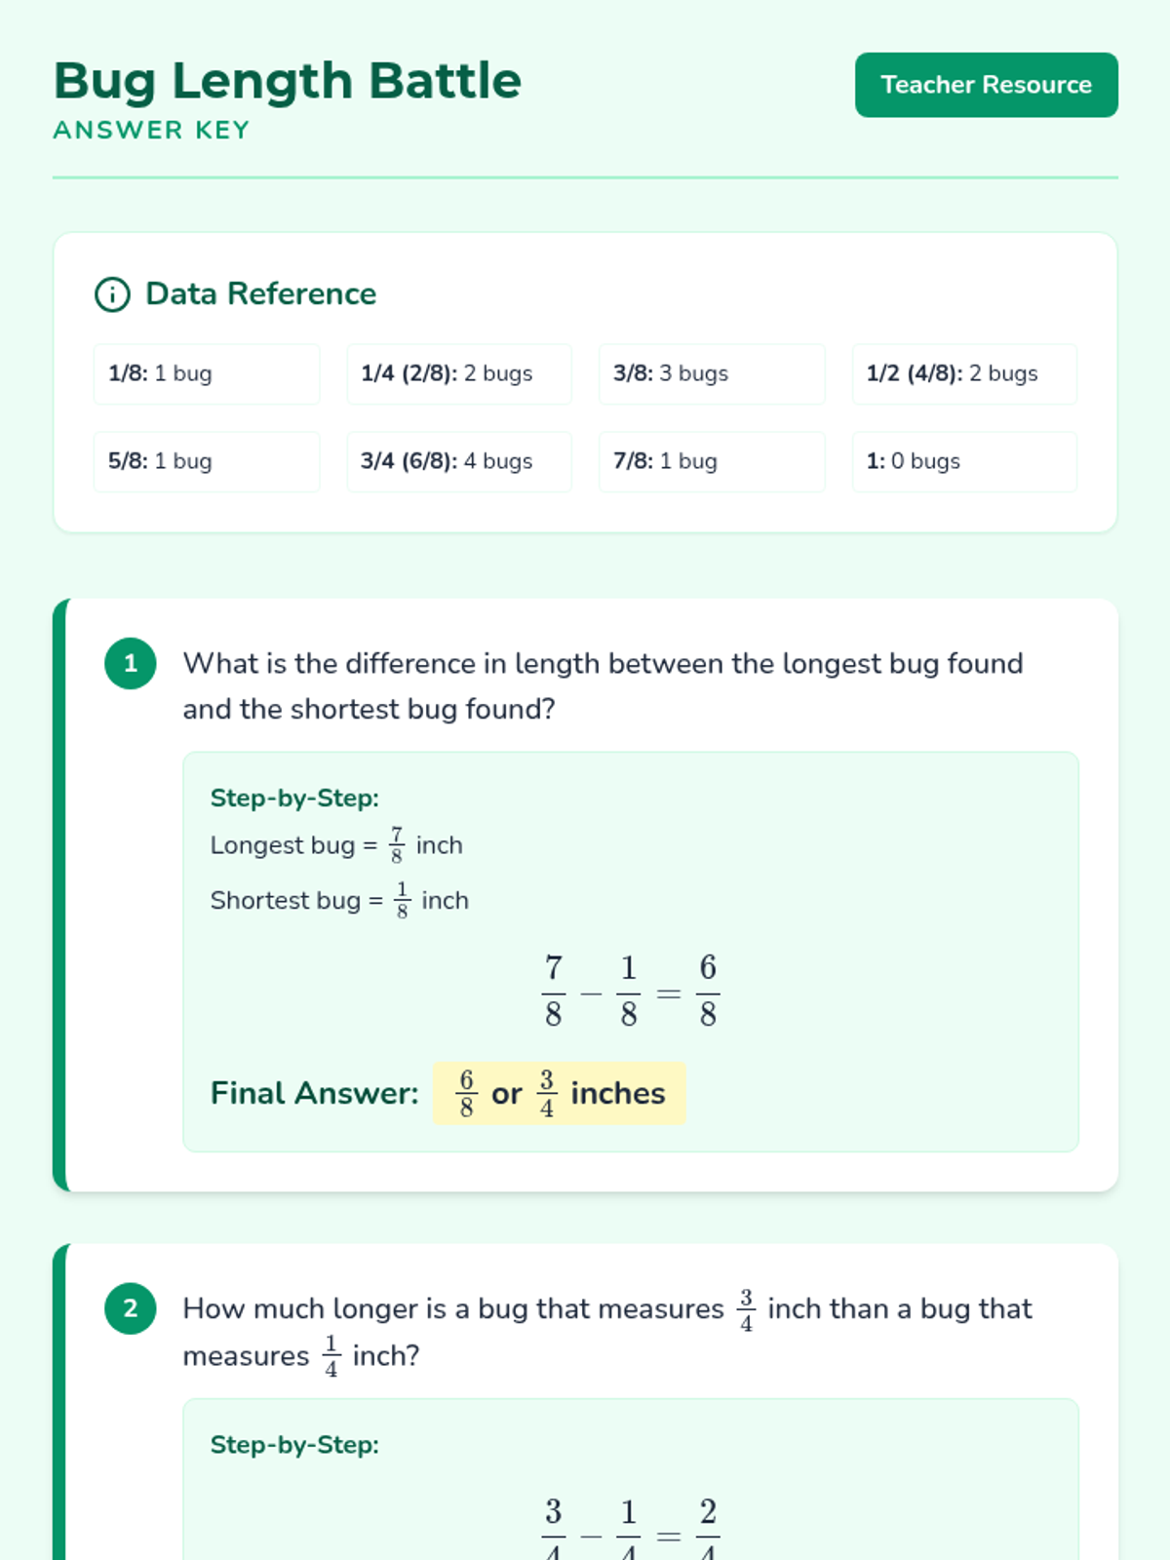The height and width of the screenshot is (1560, 1170).
Task: Select the 1/8: 1 bug data cell
Action: [206, 373]
